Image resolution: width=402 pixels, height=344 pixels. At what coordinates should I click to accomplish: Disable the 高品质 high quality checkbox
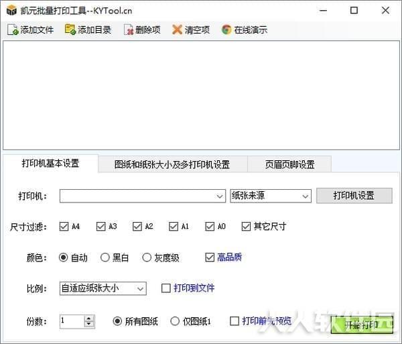[210, 257]
